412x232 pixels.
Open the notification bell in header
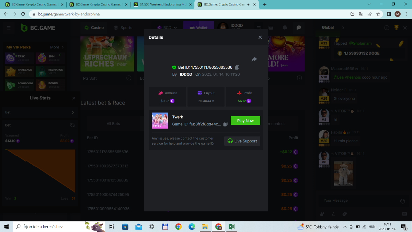tap(285, 28)
